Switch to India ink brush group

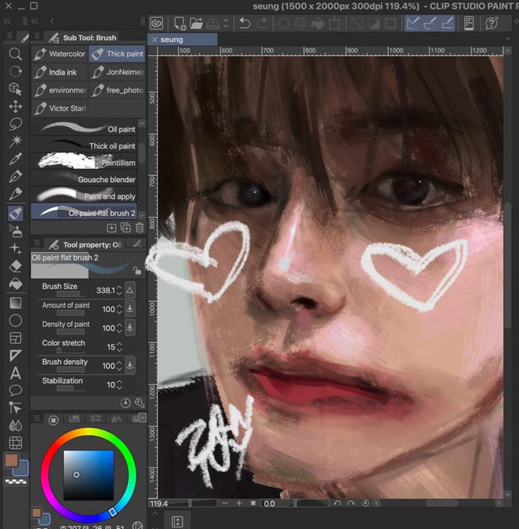(x=60, y=72)
